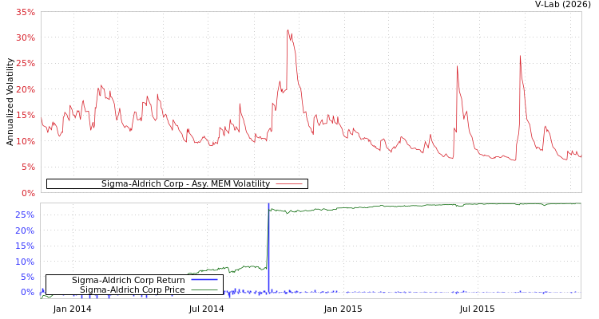Image resolution: width=599 pixels, height=319 pixels.
Task: Click the Asy. MEM Volatility legend label
Action: (185, 184)
